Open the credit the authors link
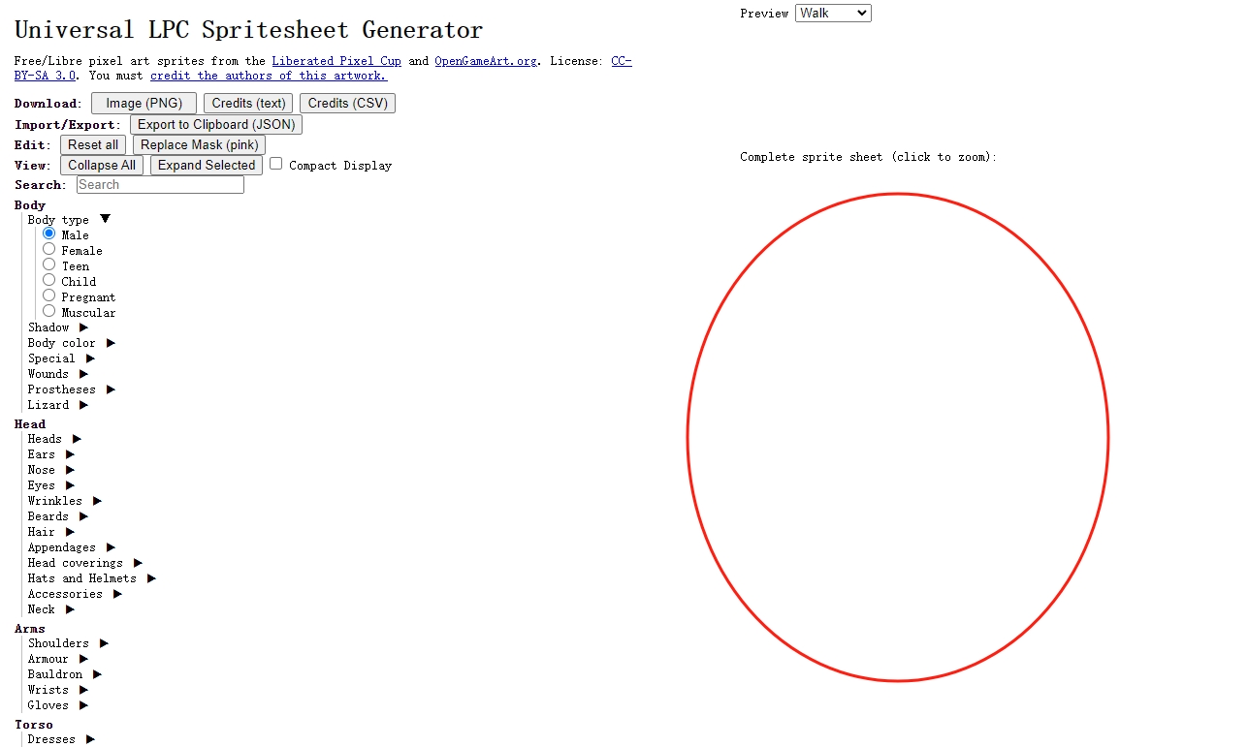Image resolution: width=1248 pixels, height=747 pixels. pyautogui.click(x=269, y=76)
